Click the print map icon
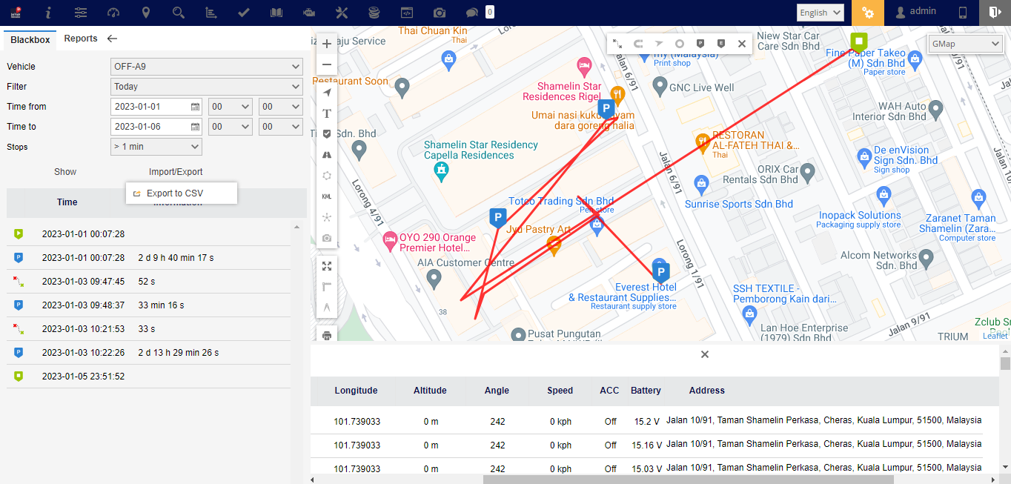The height and width of the screenshot is (484, 1011). pos(327,335)
